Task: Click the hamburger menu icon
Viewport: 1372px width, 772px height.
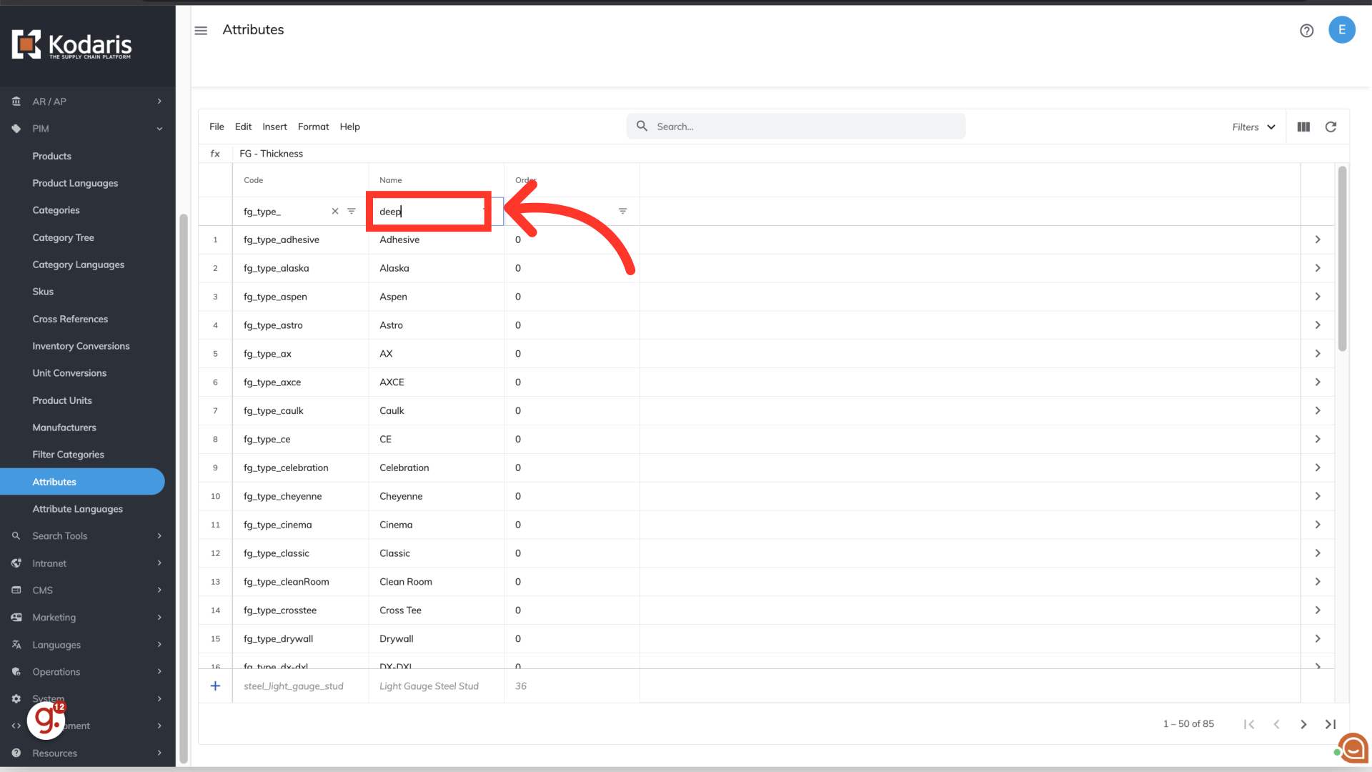Action: point(201,30)
